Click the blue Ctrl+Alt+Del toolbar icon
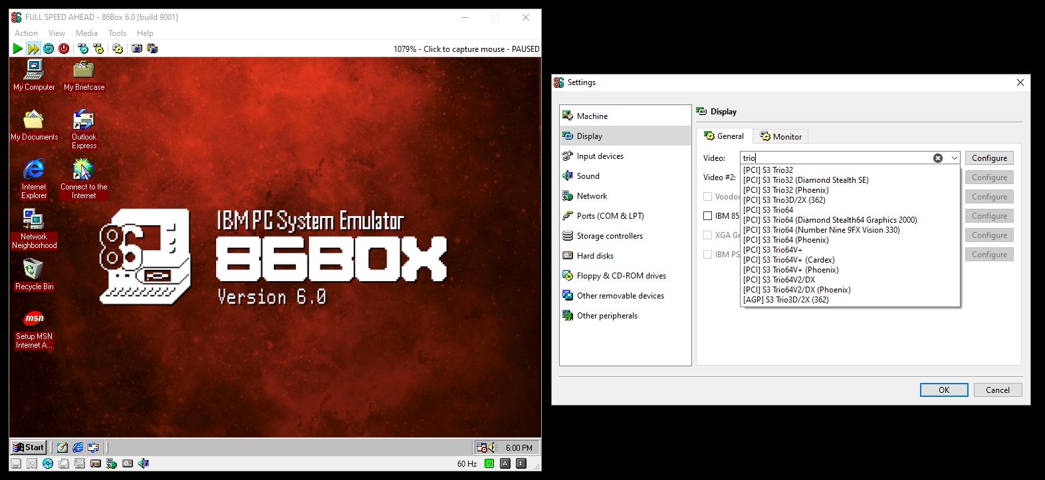Screen dimensions: 1045x480 83,49
